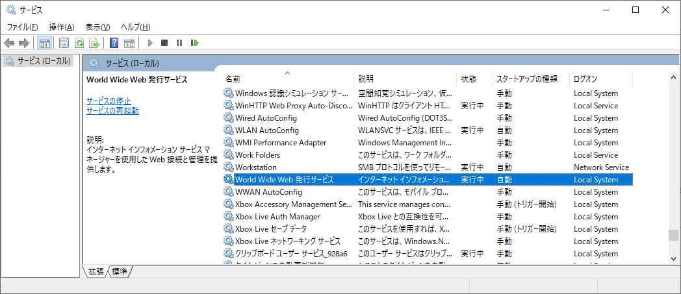Click 手動 (トリガー開始) in Xbox Accessory row

point(527,204)
